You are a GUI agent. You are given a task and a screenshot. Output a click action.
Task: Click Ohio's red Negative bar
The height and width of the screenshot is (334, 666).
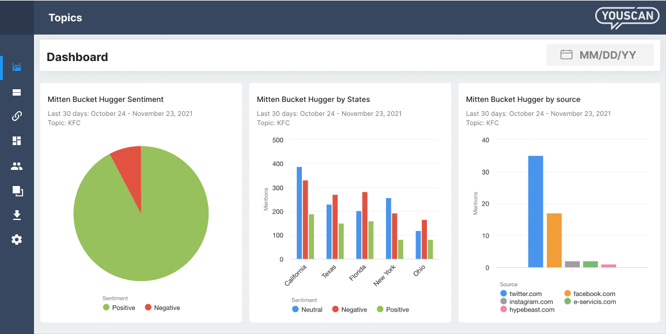coord(424,240)
